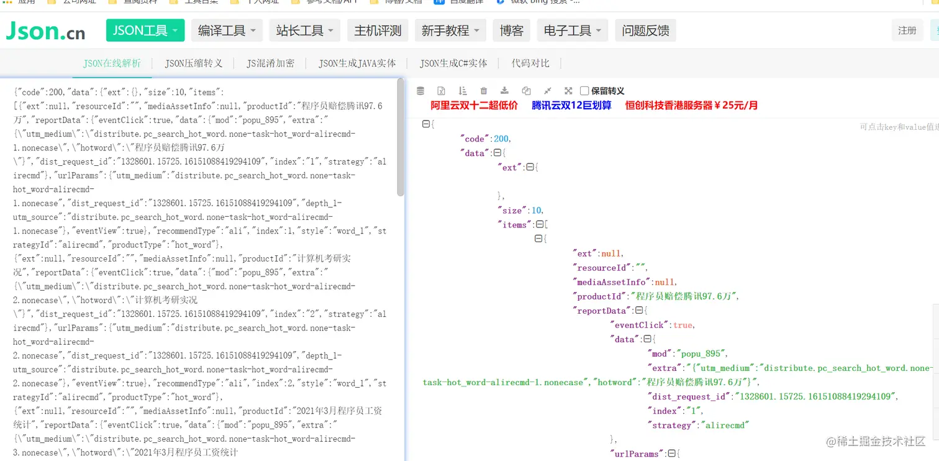Click the "1328601.15725.16151088419294109" tree value
The image size is (939, 461).
[x=815, y=396]
